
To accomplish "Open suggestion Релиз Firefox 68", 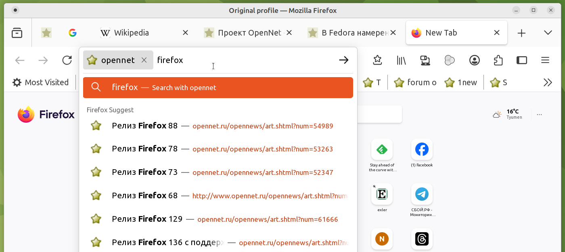I will coord(218,196).
